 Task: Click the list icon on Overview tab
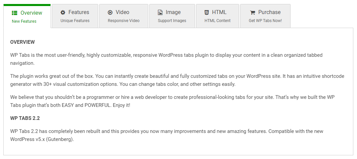(x=15, y=13)
